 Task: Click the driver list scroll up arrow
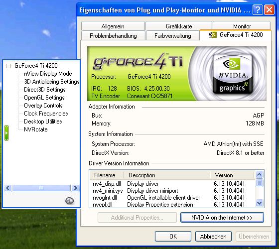(259, 175)
